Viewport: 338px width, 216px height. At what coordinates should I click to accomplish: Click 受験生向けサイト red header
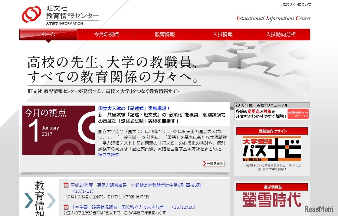pos(272,131)
